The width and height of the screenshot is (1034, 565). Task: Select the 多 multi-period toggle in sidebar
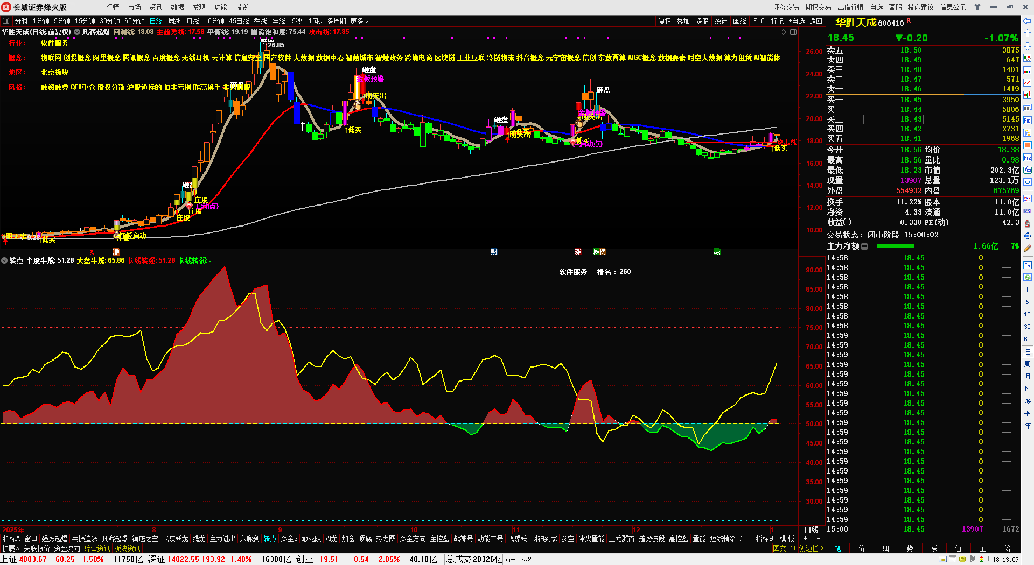pos(1028,401)
